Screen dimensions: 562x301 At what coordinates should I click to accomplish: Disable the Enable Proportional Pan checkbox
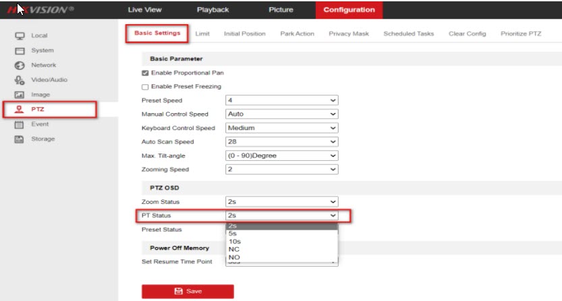coord(145,73)
